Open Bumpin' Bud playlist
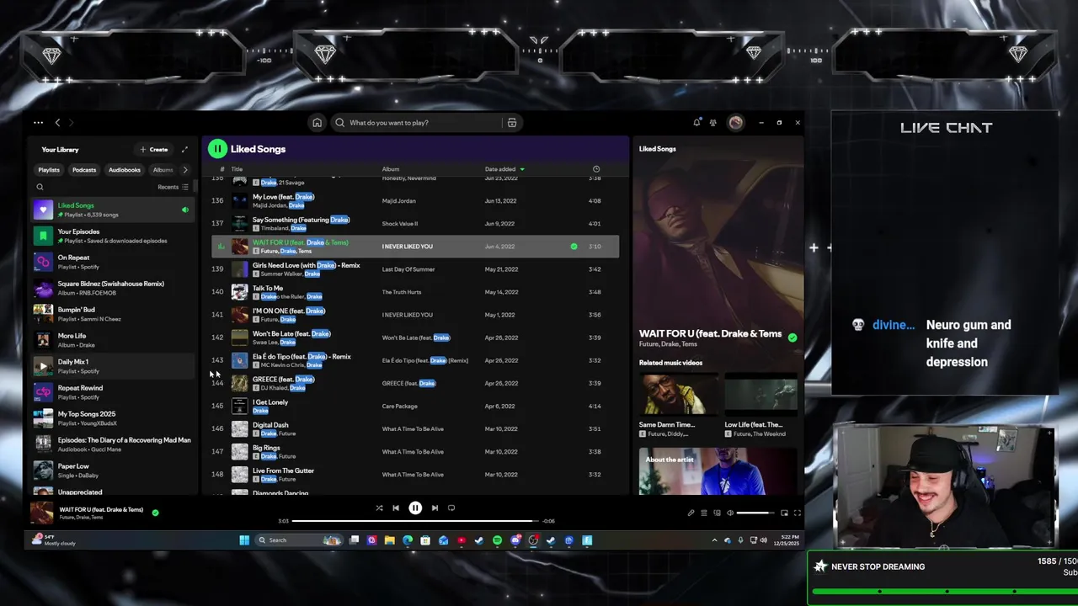This screenshot has height=606, width=1078. [113, 314]
